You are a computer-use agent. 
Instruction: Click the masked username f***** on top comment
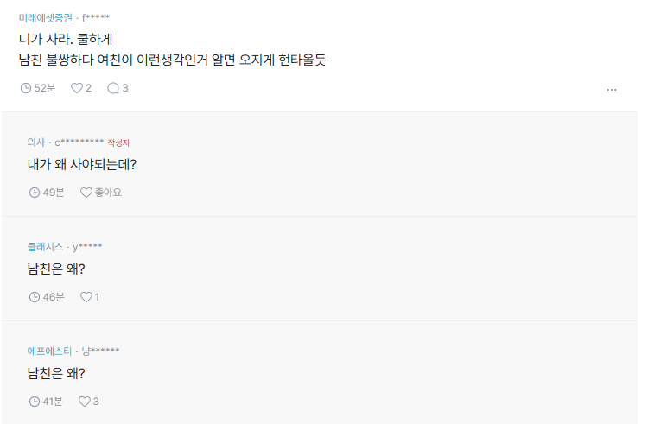(96, 17)
